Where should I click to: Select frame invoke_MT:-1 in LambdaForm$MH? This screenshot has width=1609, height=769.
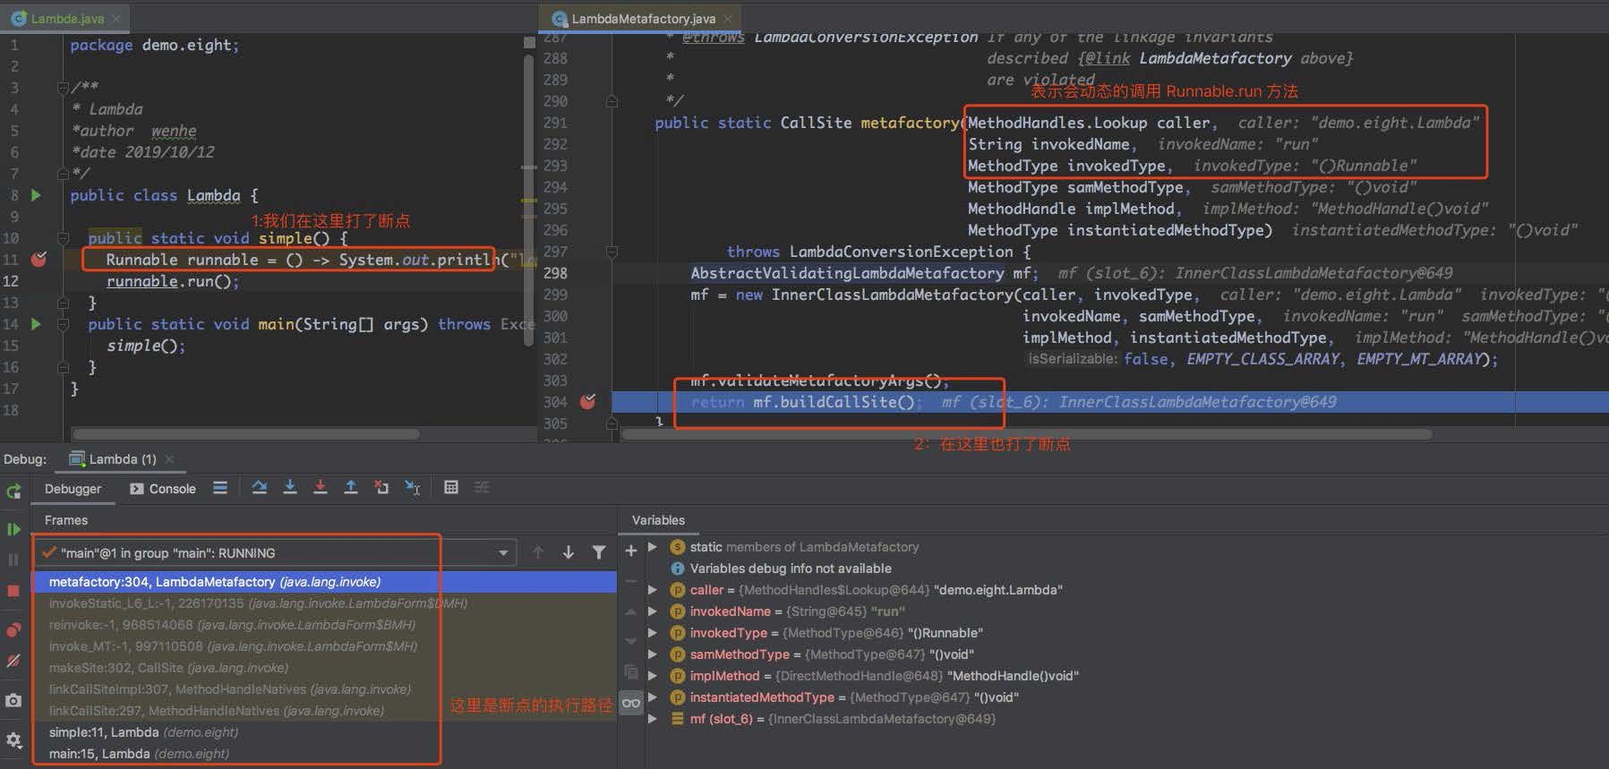[324, 646]
